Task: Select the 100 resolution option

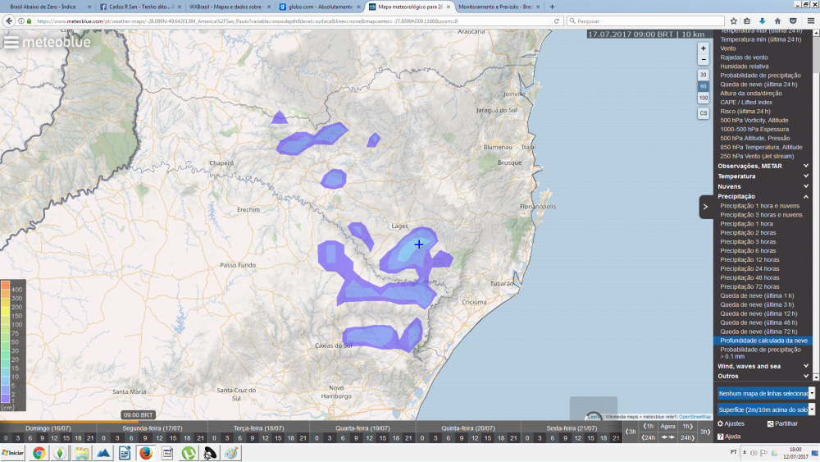Action: pos(703,98)
